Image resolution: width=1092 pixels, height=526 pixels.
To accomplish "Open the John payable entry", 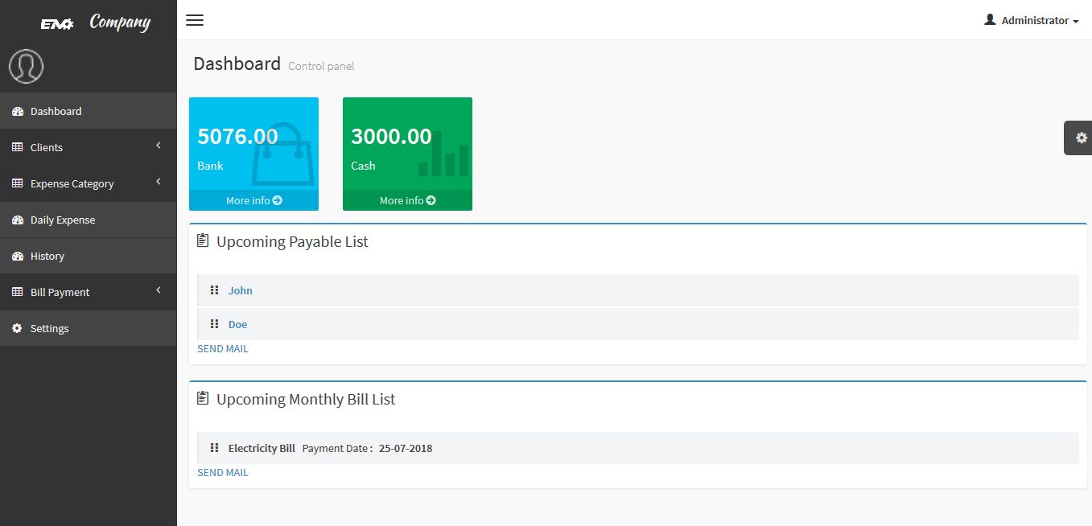I will (x=240, y=290).
